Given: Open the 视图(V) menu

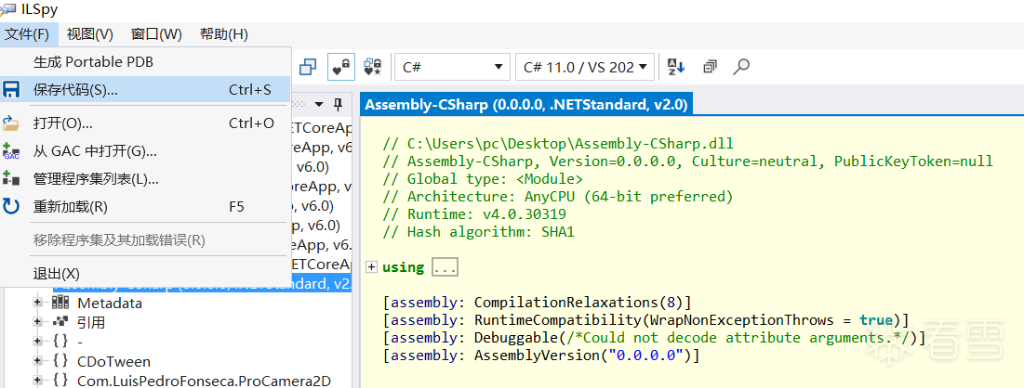Looking at the screenshot, I should [x=90, y=34].
